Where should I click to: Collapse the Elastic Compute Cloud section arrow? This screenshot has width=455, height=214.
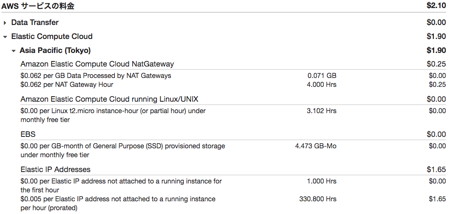[x=5, y=37]
